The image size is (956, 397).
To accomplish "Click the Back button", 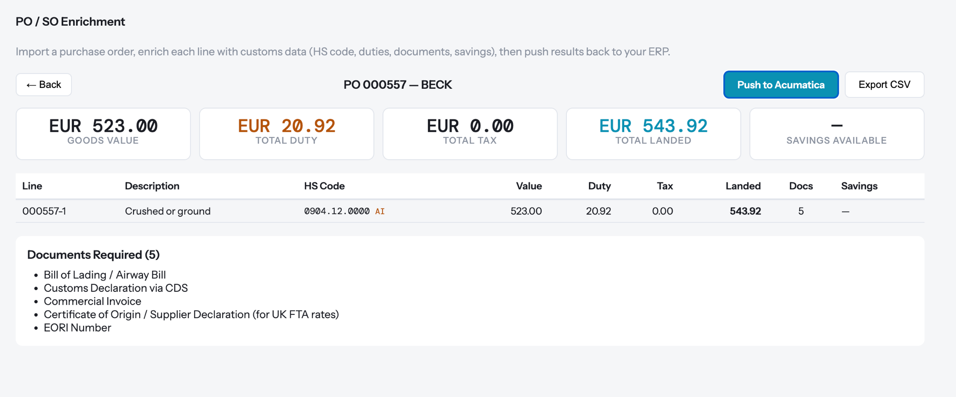I will tap(43, 85).
